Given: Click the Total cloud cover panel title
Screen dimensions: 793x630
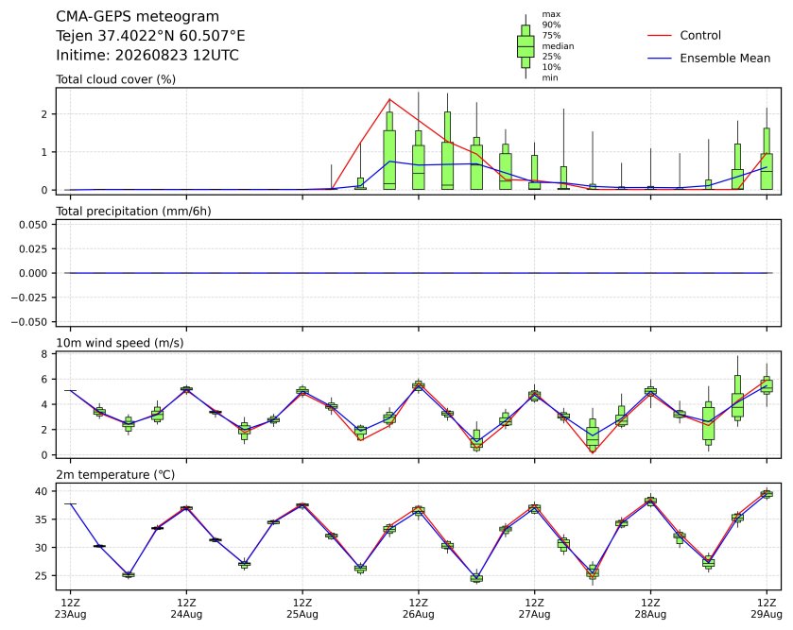Looking at the screenshot, I should click(x=116, y=79).
